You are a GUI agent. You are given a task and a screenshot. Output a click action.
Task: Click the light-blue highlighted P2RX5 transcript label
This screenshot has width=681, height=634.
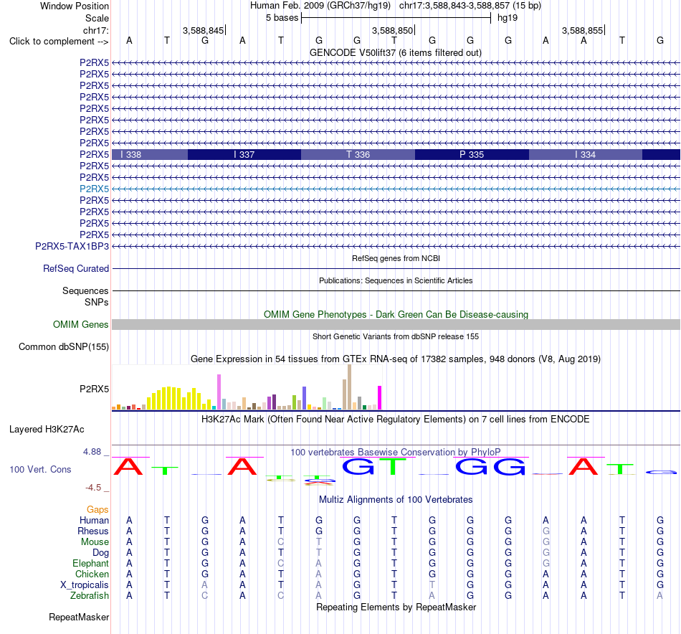94,189
